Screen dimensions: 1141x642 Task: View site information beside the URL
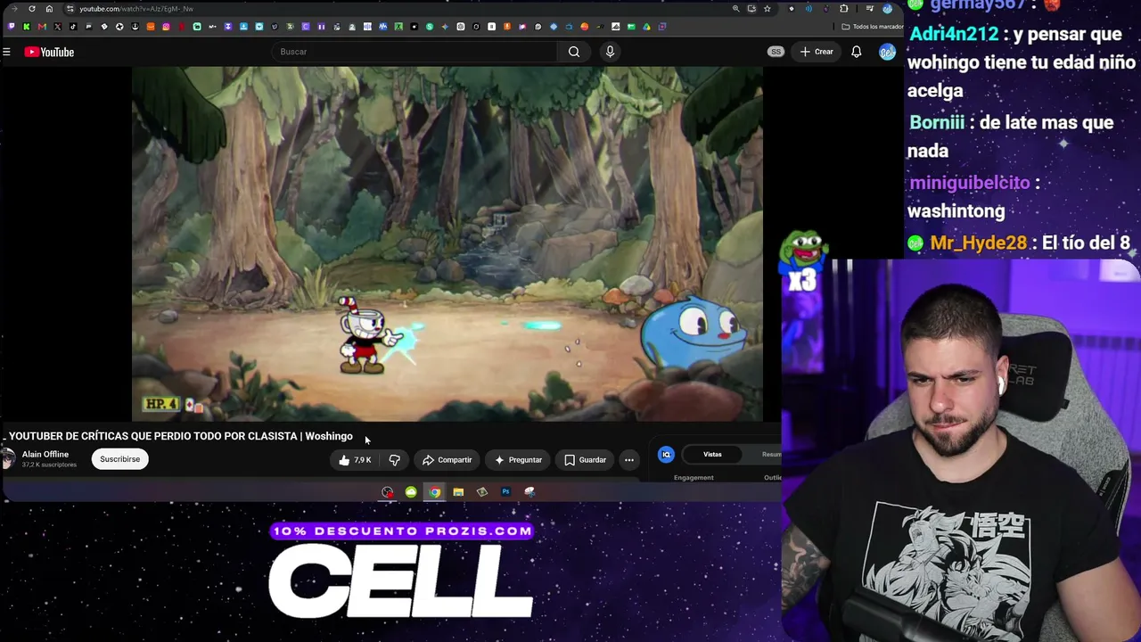(x=70, y=9)
